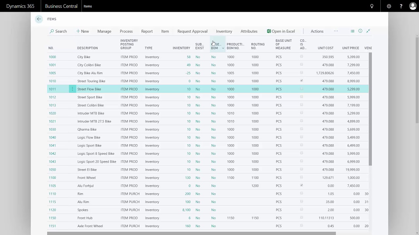Screen dimensions: 419x235
Task: Open the user account avatar
Action: [x=413, y=6]
